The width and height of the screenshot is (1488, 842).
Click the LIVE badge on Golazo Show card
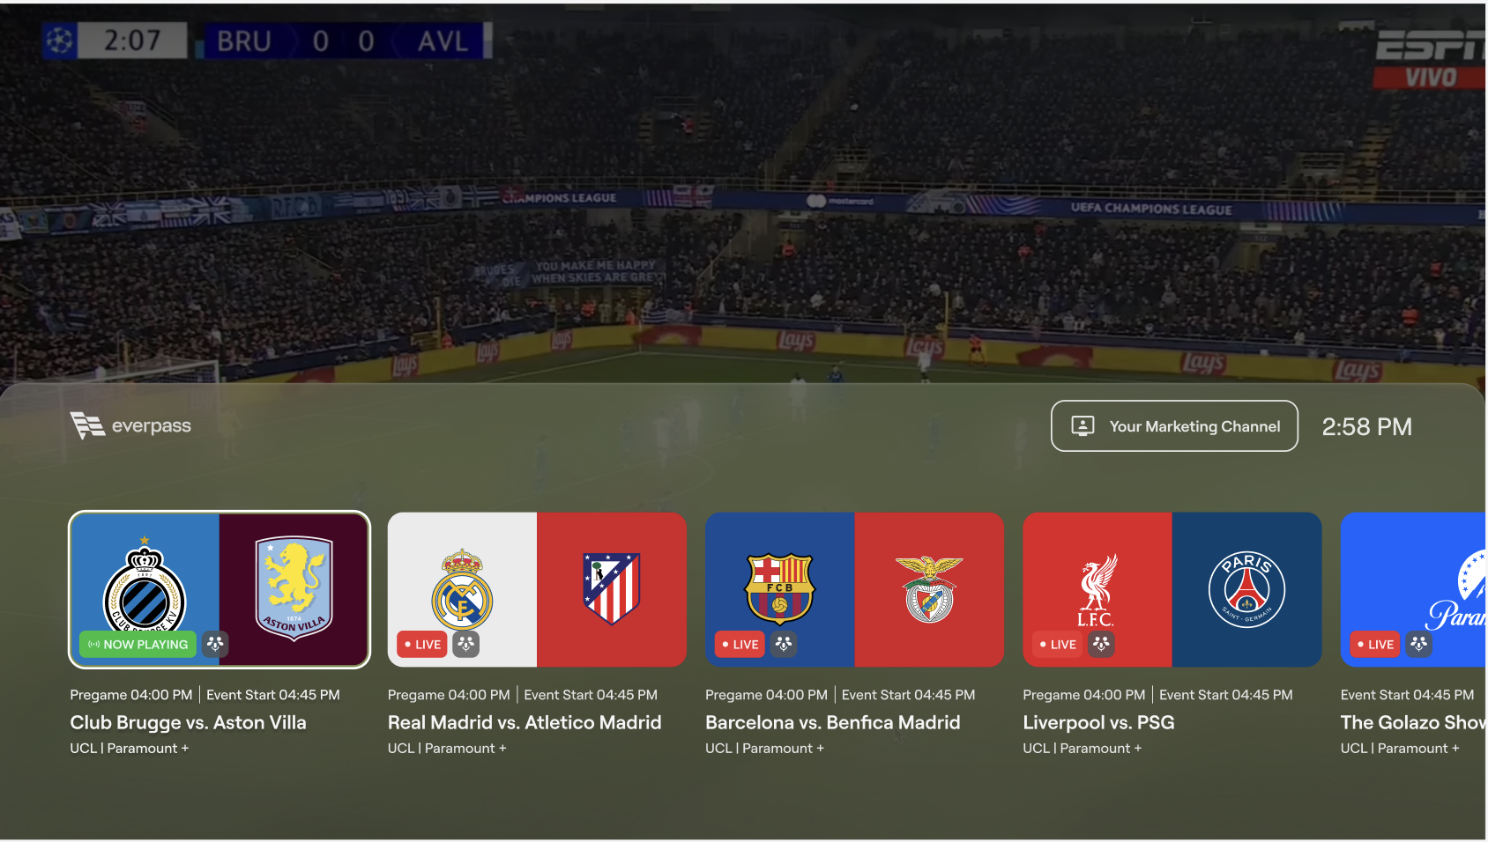click(x=1375, y=644)
